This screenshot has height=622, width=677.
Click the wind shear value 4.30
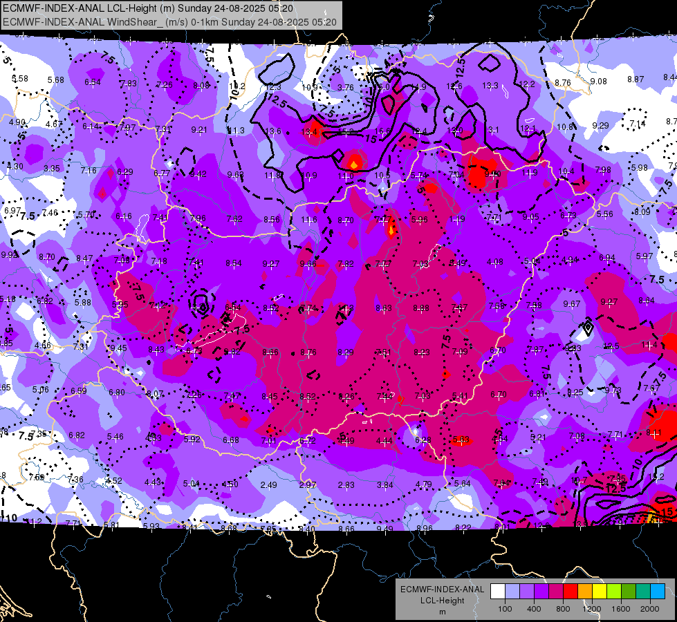pos(15,166)
